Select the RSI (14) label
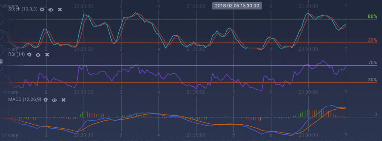Viewport: 382px width, 141px height. click(16, 54)
